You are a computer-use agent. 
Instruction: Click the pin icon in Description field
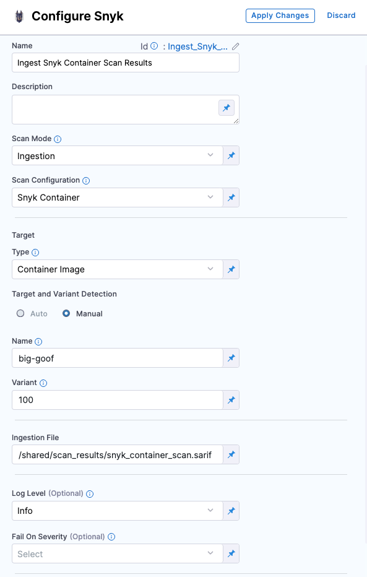pos(227,108)
